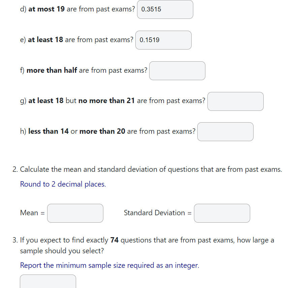This screenshot has width=298, height=288.
Task: Select the input field for question h
Action: point(225,131)
